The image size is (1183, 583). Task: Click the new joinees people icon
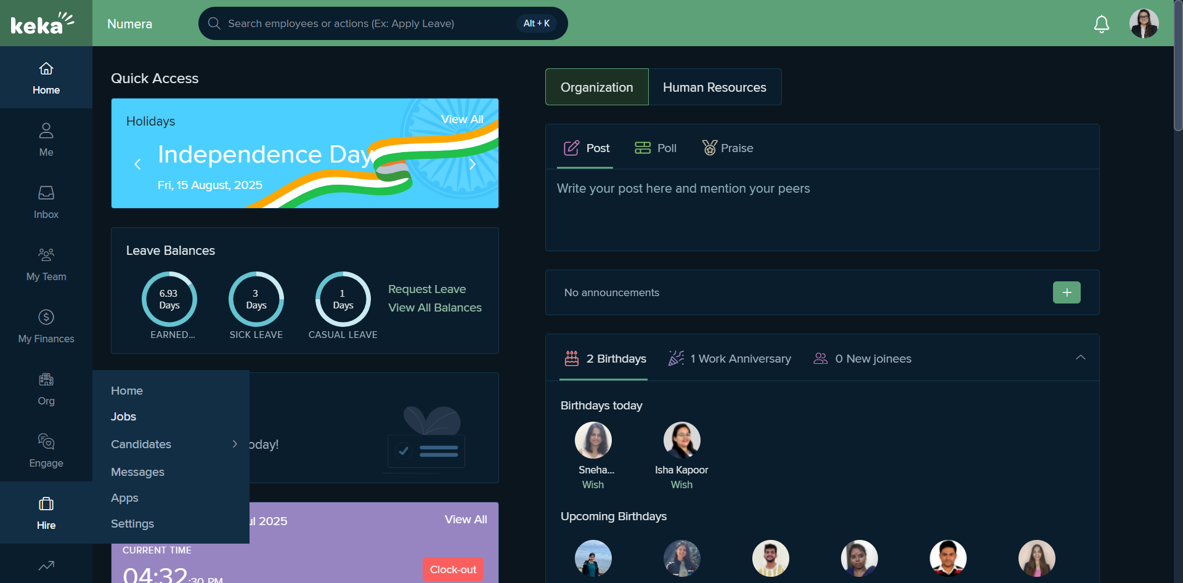point(821,358)
